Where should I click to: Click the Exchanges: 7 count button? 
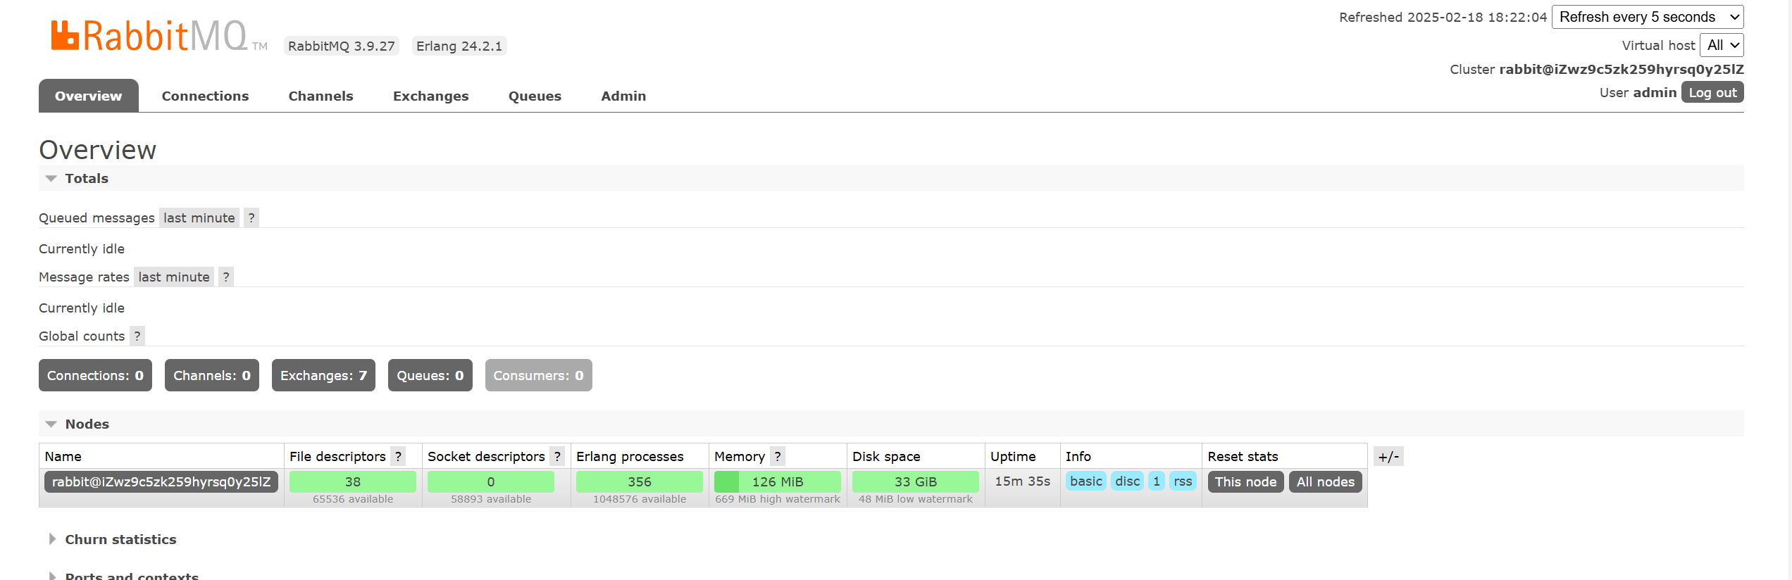323,375
